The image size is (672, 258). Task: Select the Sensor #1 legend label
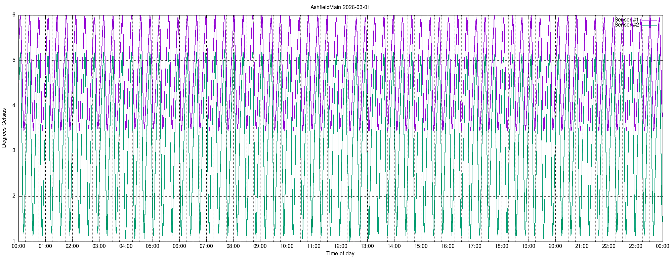pos(626,20)
